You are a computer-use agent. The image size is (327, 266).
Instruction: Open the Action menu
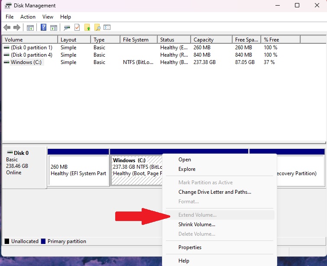[x=28, y=17]
